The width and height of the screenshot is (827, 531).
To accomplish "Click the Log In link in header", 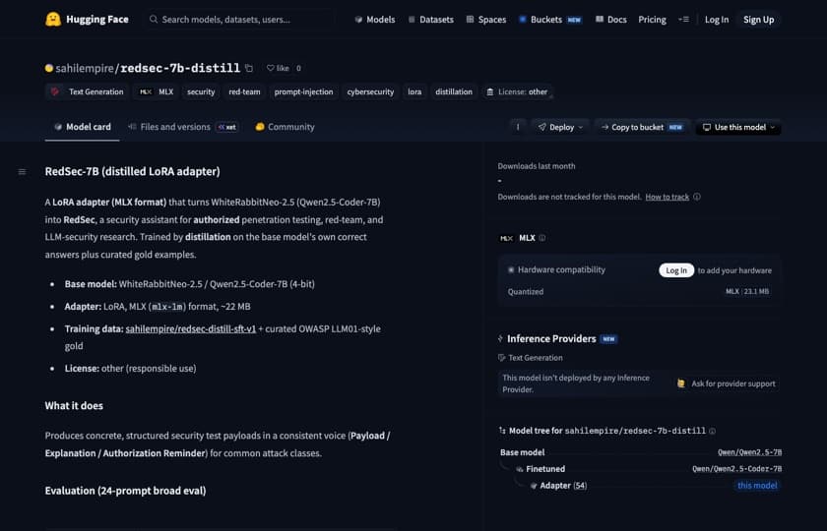I will point(717,20).
